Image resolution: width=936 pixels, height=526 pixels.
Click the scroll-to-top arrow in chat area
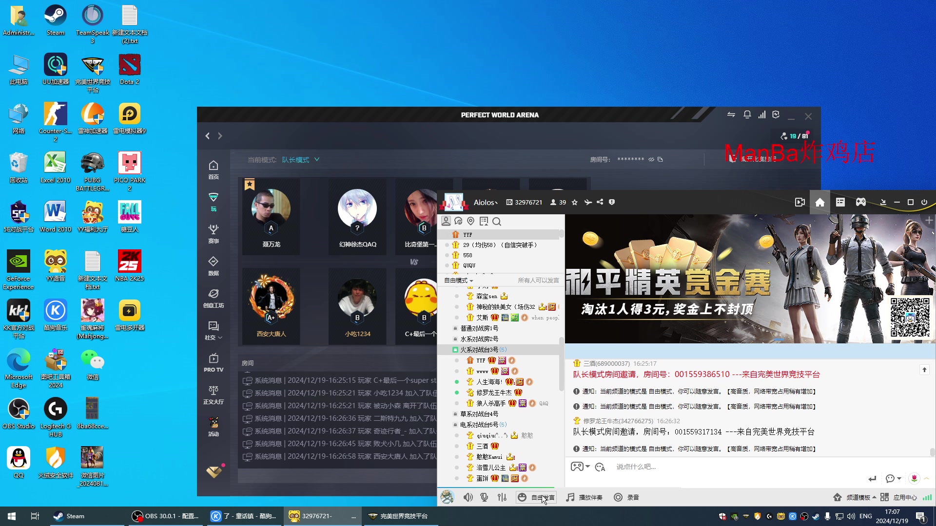pyautogui.click(x=924, y=370)
